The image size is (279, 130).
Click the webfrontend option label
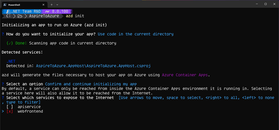[30, 111]
